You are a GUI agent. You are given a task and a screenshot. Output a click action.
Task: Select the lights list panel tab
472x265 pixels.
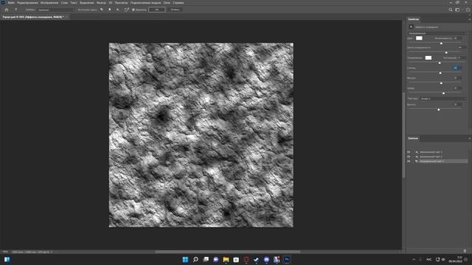(x=413, y=138)
